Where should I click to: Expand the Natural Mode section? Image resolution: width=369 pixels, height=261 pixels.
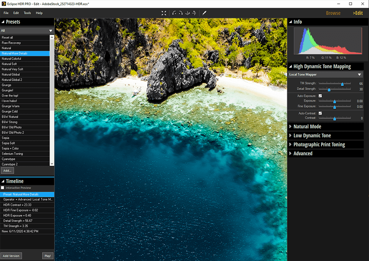coord(291,126)
